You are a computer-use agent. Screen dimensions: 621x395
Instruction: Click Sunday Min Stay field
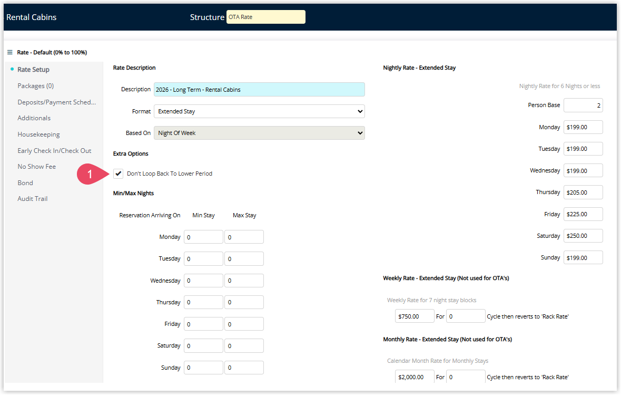[203, 368]
